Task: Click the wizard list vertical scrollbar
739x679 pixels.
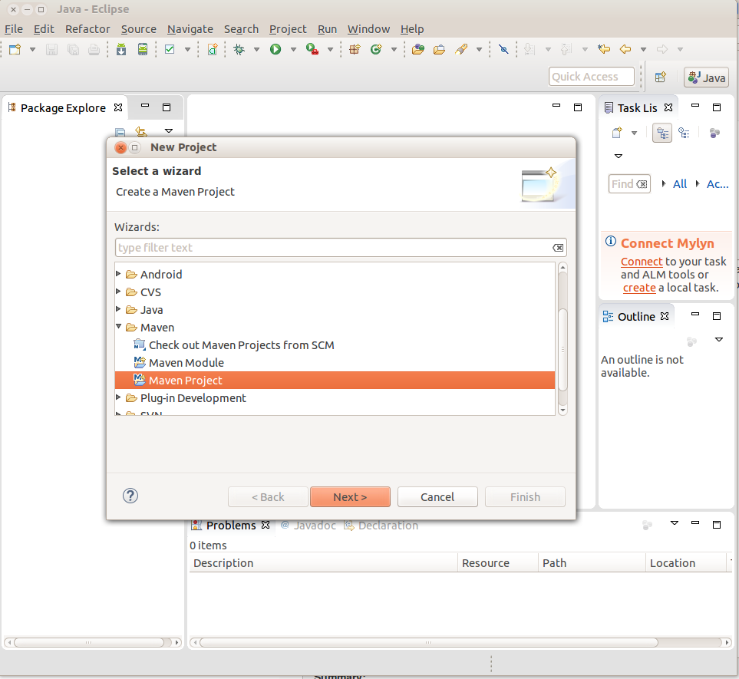Action: pos(562,350)
